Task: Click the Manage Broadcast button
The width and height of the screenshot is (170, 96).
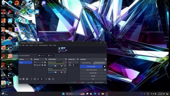Action: (x=100, y=63)
